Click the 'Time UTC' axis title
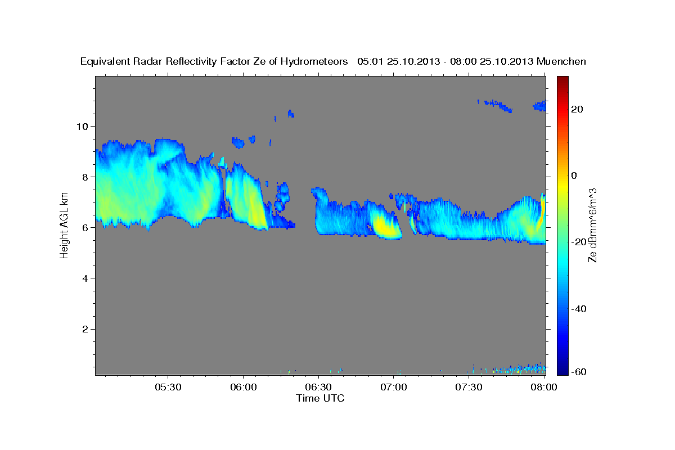Screen dimensions: 675x450 (x=320, y=398)
